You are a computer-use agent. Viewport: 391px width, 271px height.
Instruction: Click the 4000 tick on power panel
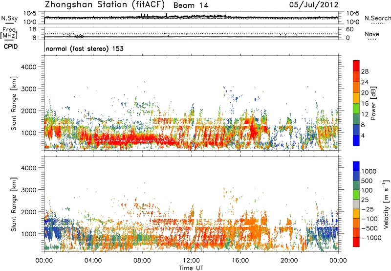pyautogui.click(x=29, y=67)
